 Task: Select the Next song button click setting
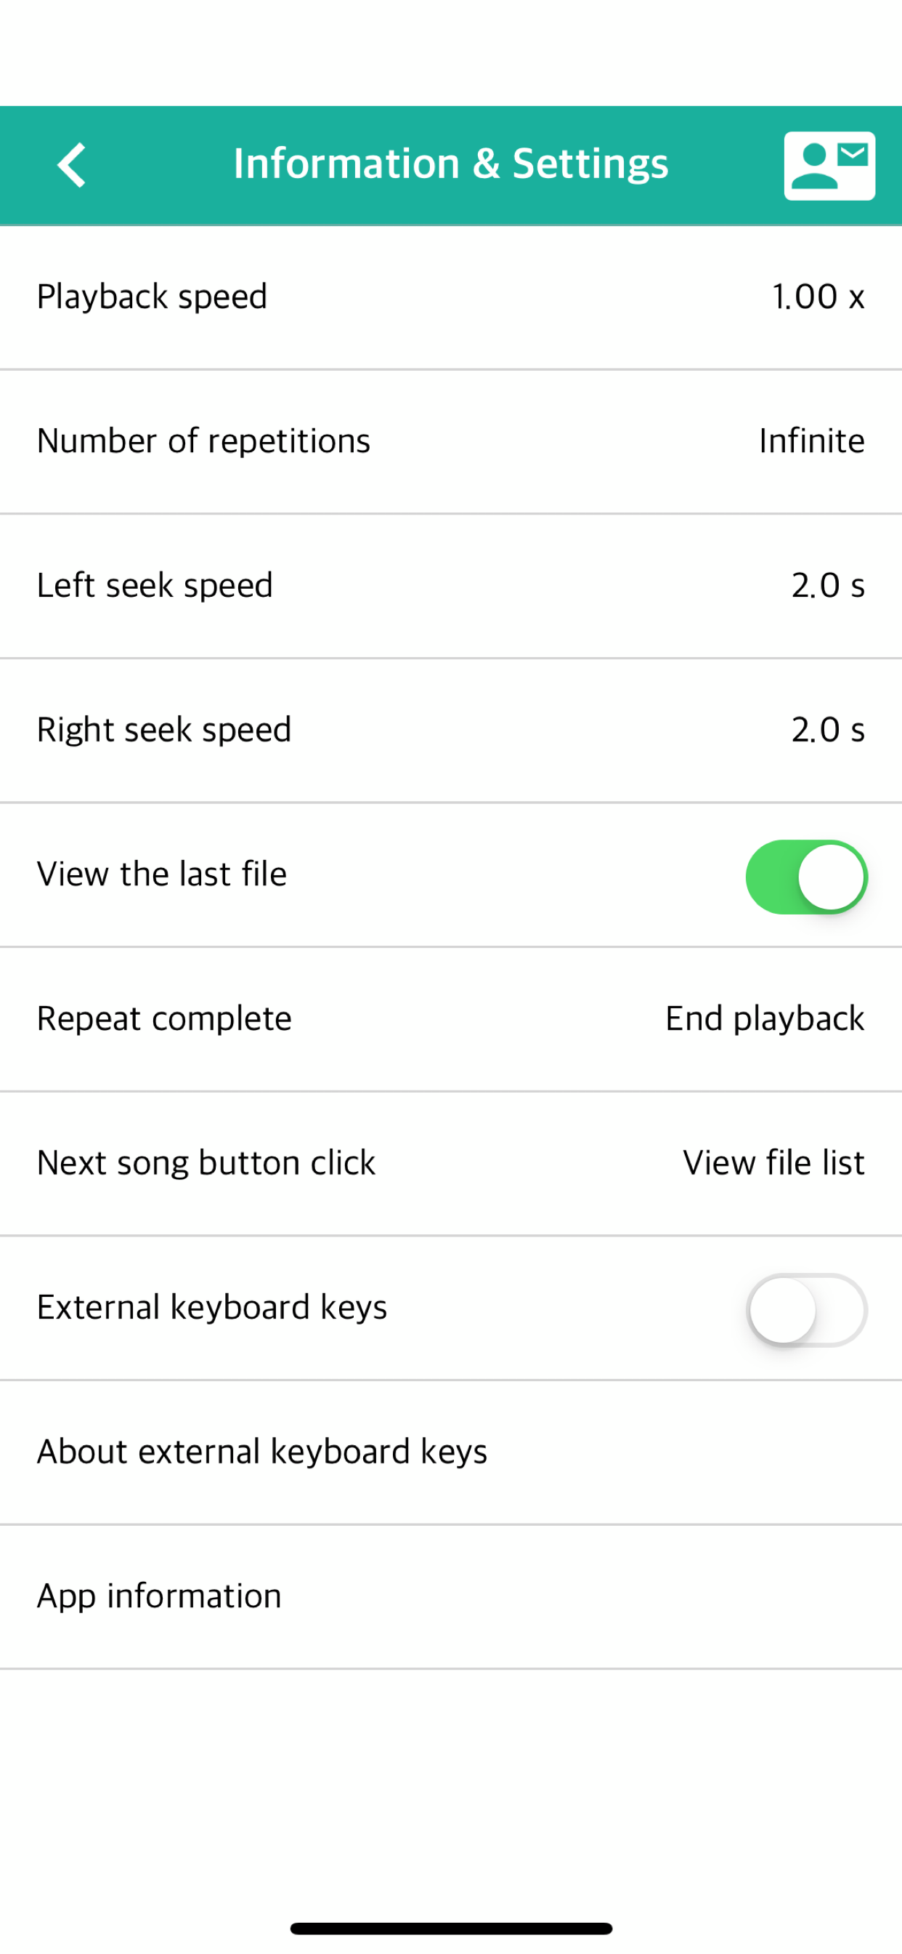pos(451,1164)
